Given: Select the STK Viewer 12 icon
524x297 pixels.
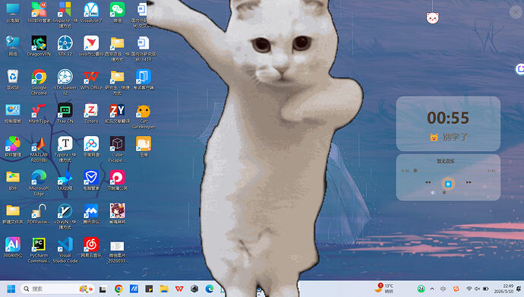Looking at the screenshot, I should click(65, 82).
